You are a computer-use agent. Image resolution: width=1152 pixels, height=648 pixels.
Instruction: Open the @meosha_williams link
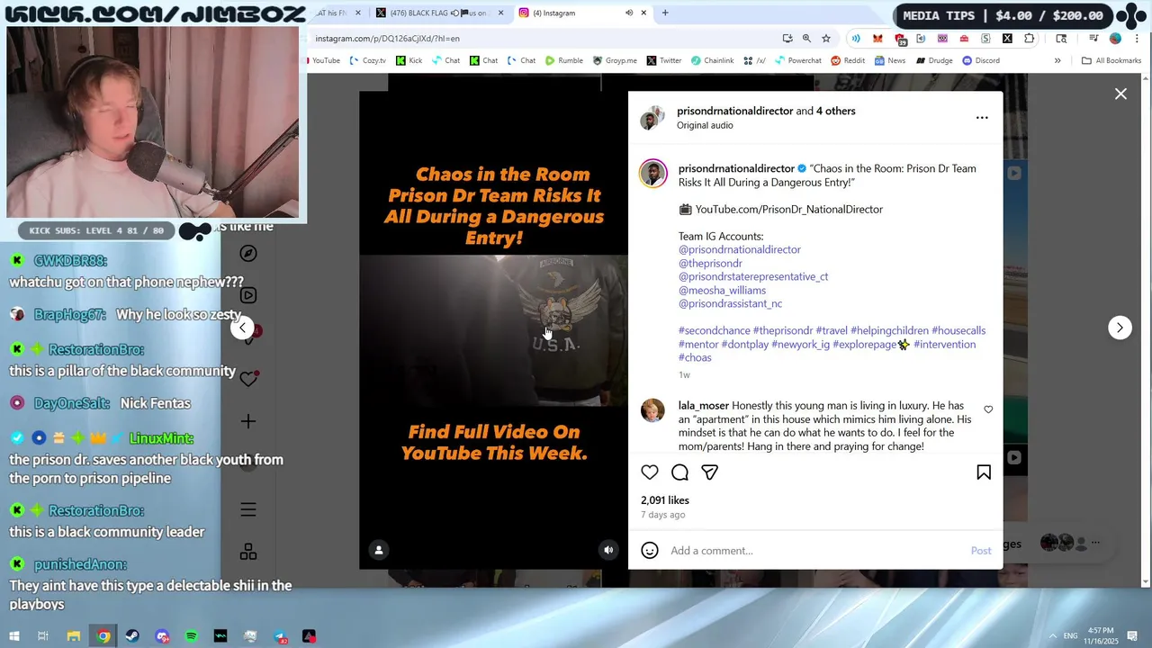(x=722, y=290)
